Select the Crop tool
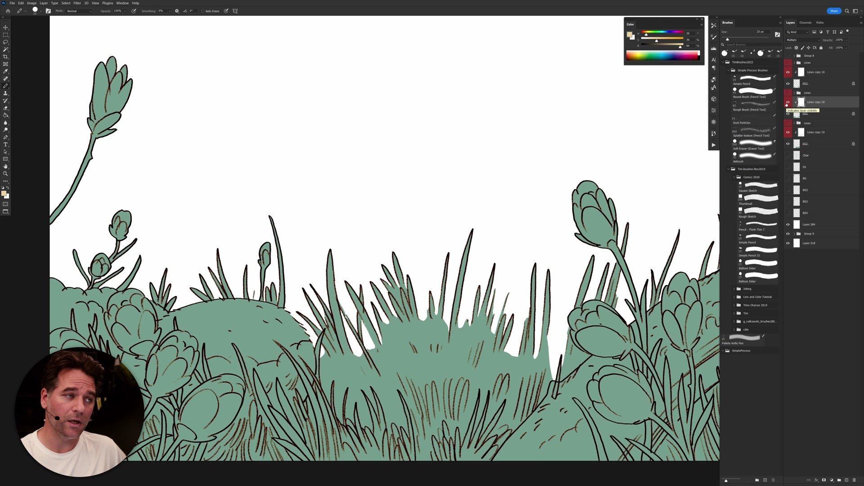Screen dimensions: 864x486 pos(5,57)
